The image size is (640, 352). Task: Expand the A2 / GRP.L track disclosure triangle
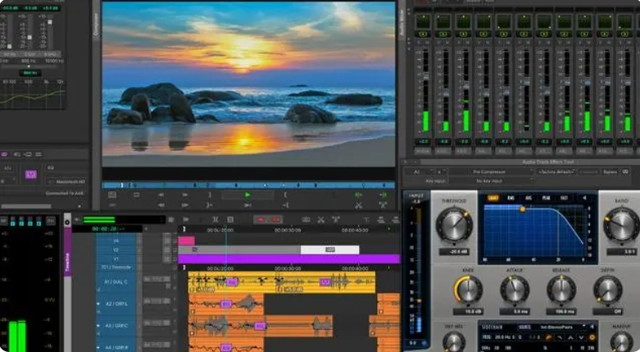tap(98, 304)
